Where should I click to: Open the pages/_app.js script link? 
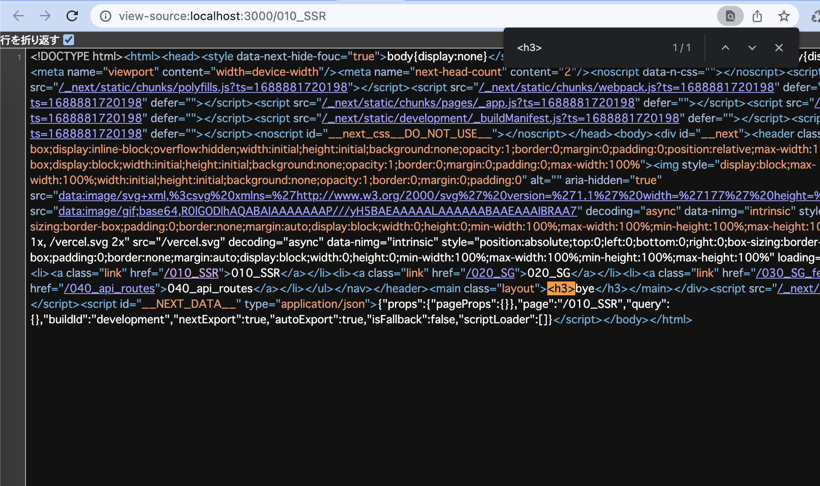click(478, 102)
